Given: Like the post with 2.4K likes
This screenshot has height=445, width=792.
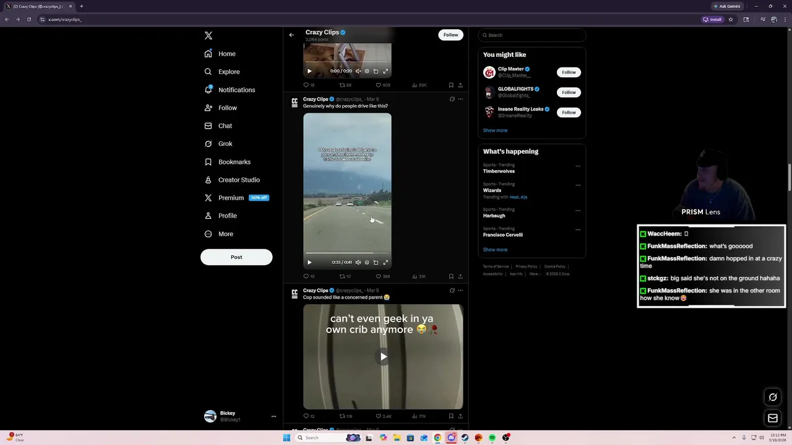Looking at the screenshot, I should point(384,417).
